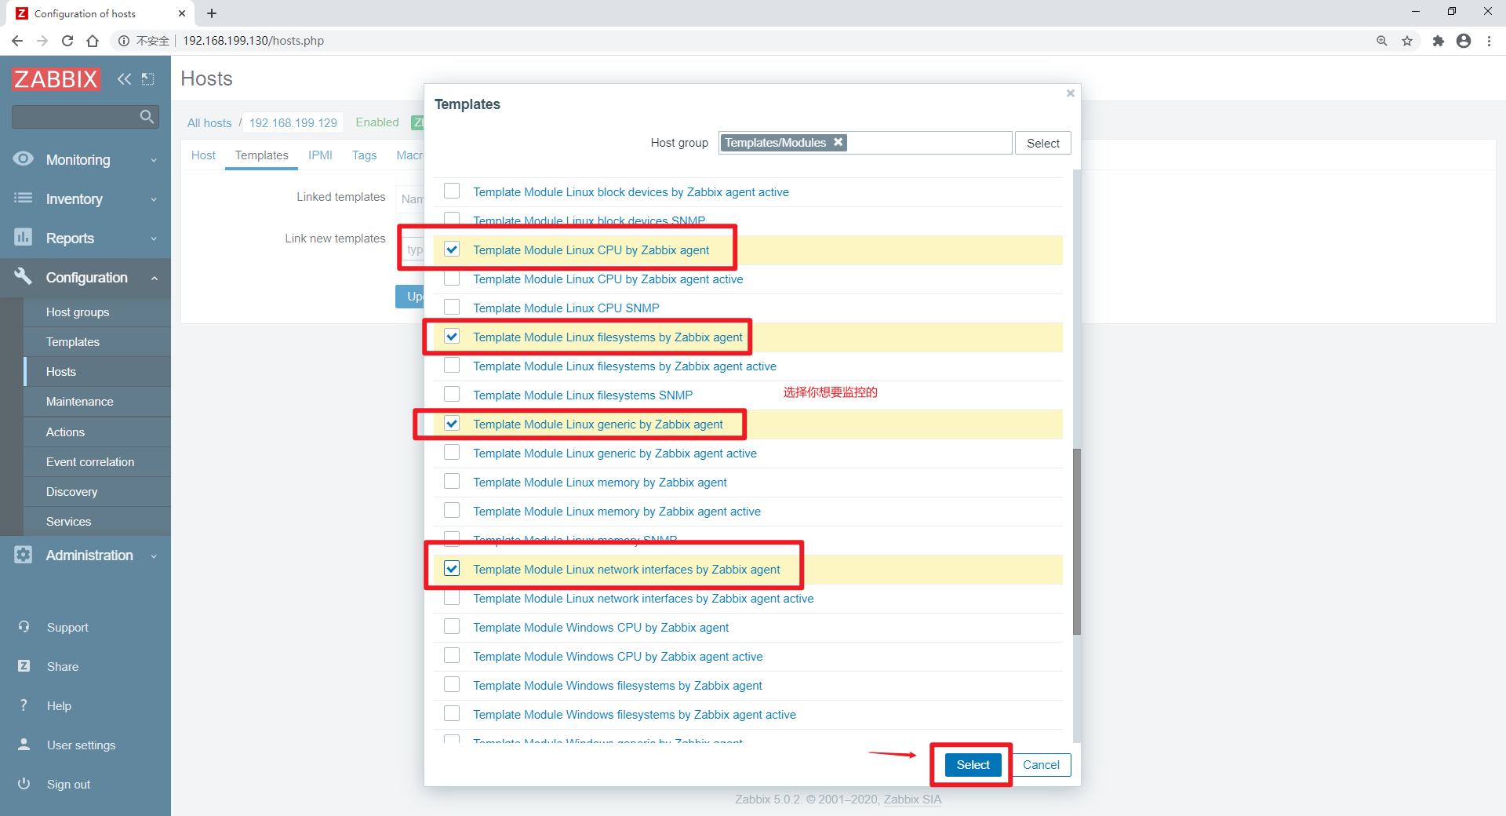Open All hosts breadcrumb link
The width and height of the screenshot is (1506, 816).
point(209,123)
